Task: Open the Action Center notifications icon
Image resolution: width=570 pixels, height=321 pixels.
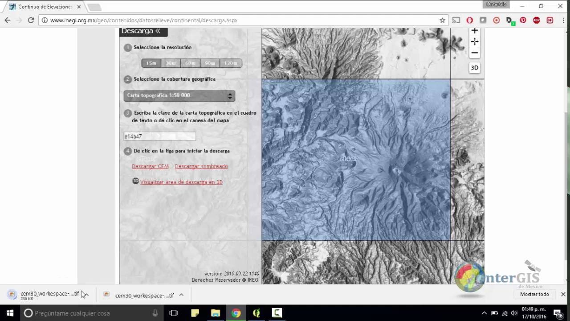Action: pos(558,313)
